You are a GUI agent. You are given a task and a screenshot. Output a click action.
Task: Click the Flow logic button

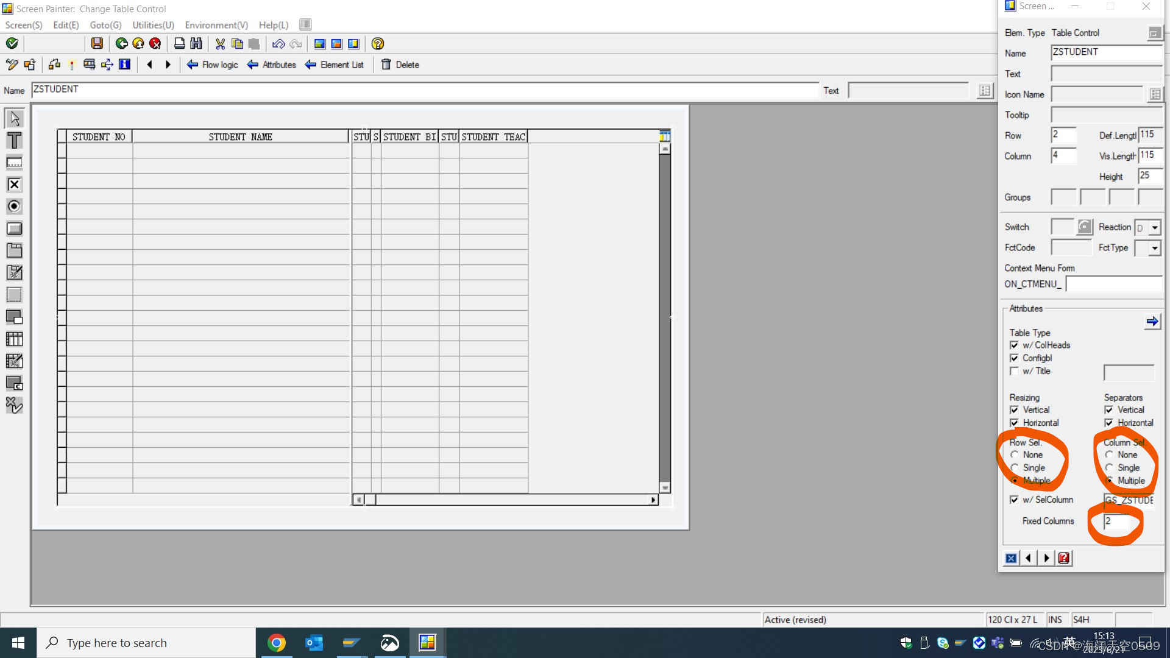tap(213, 65)
